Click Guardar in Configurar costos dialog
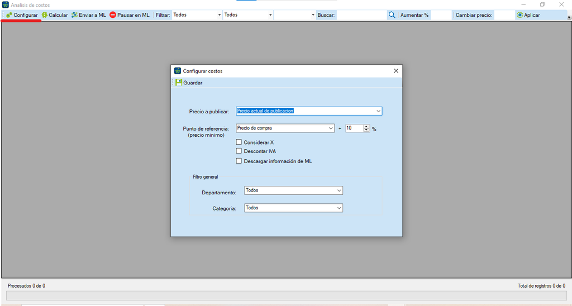The height and width of the screenshot is (306, 572). (x=189, y=83)
